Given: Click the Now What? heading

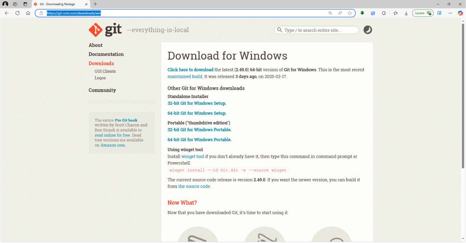Looking at the screenshot, I should (x=182, y=203).
